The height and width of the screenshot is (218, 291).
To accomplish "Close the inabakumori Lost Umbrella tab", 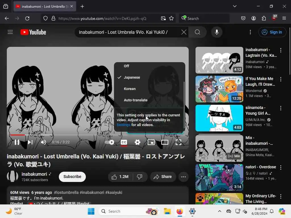I will click(72, 6).
